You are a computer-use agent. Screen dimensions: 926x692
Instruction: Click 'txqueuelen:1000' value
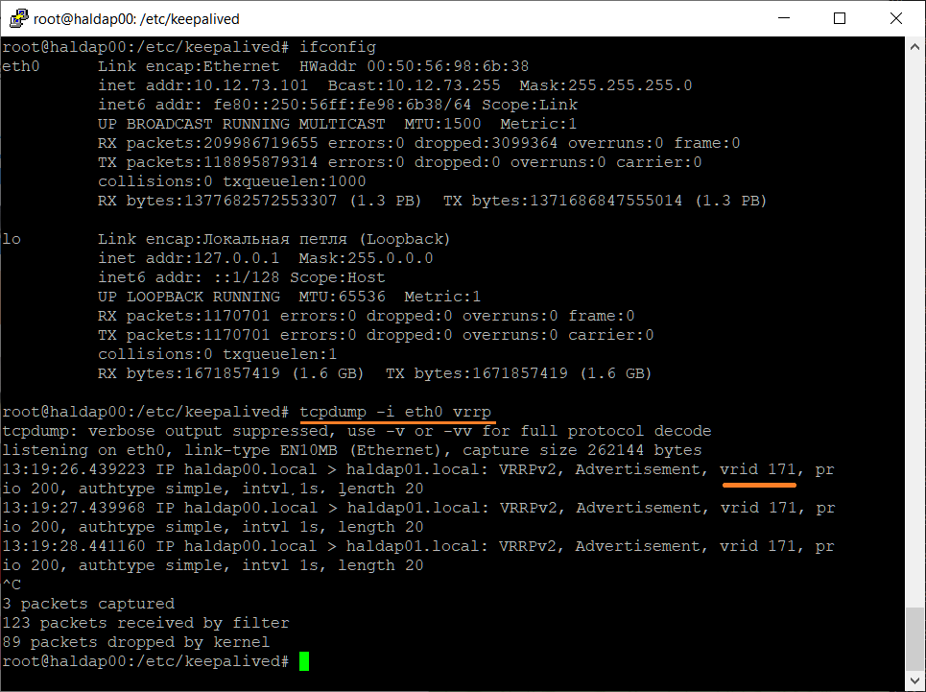294,181
